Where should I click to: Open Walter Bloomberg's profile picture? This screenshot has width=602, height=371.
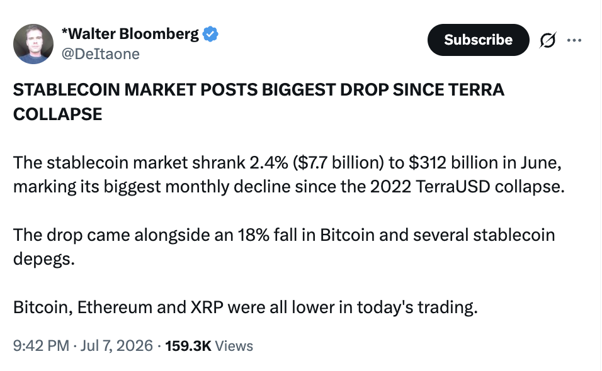[x=33, y=43]
